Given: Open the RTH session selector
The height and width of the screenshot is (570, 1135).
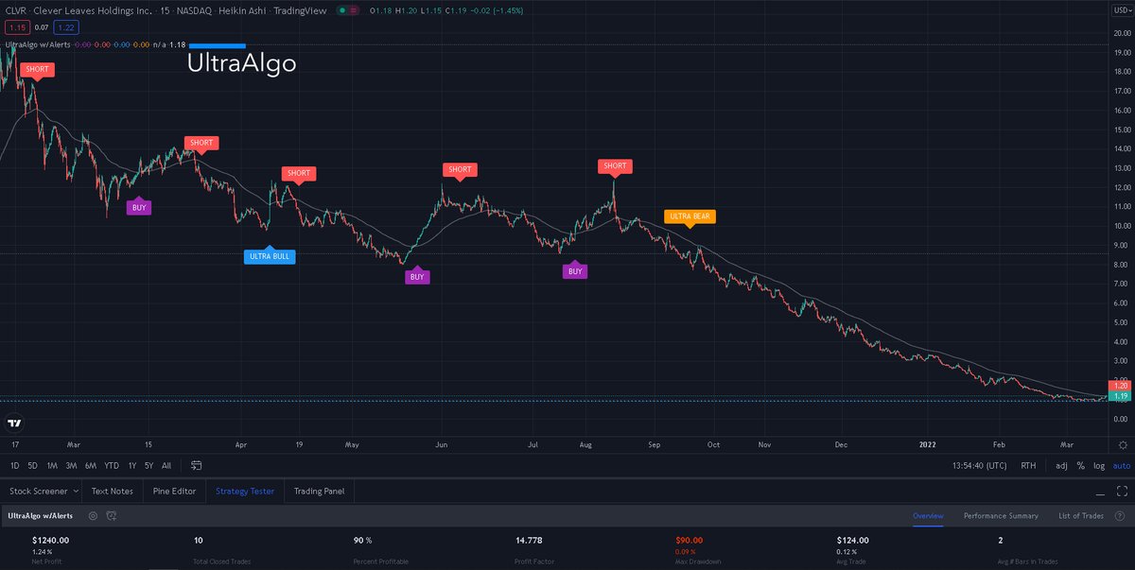Looking at the screenshot, I should (1028, 465).
